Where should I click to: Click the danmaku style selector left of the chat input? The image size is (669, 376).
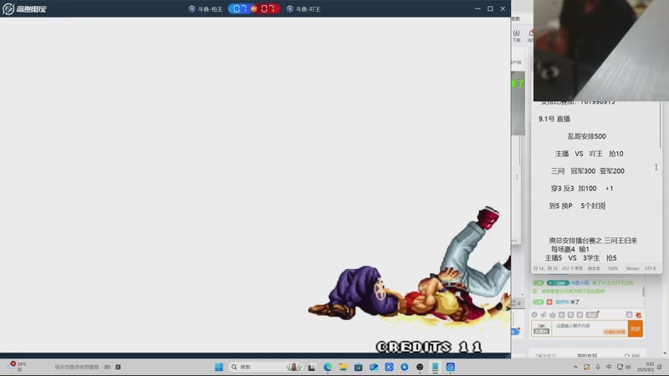[x=541, y=328]
